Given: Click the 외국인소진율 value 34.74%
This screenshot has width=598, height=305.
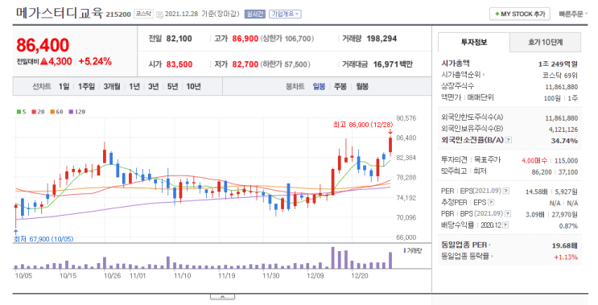Looking at the screenshot, I should tap(564, 141).
